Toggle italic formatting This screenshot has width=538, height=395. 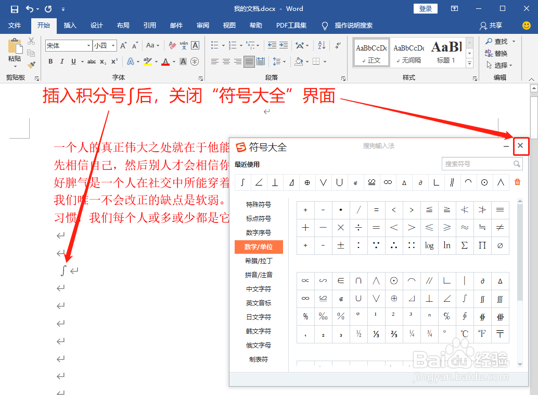(x=62, y=61)
